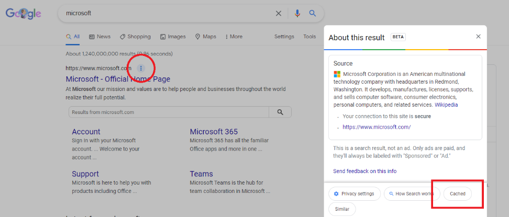Image resolution: width=509 pixels, height=217 pixels.
Task: Open the Wikipedia link in Source card
Action: 446,105
